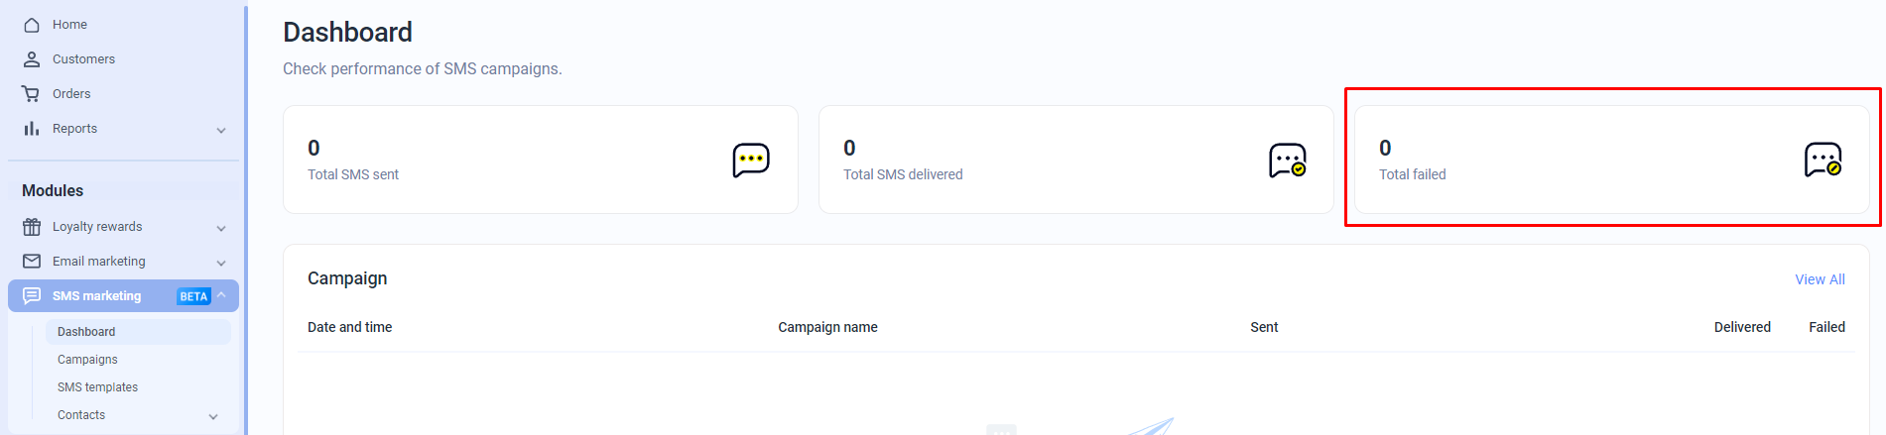Click the Total SMS delivered checkmark icon
The height and width of the screenshot is (435, 1886).
pos(1287,160)
